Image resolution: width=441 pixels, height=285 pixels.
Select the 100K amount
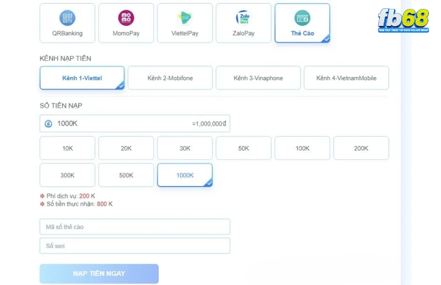coord(302,148)
